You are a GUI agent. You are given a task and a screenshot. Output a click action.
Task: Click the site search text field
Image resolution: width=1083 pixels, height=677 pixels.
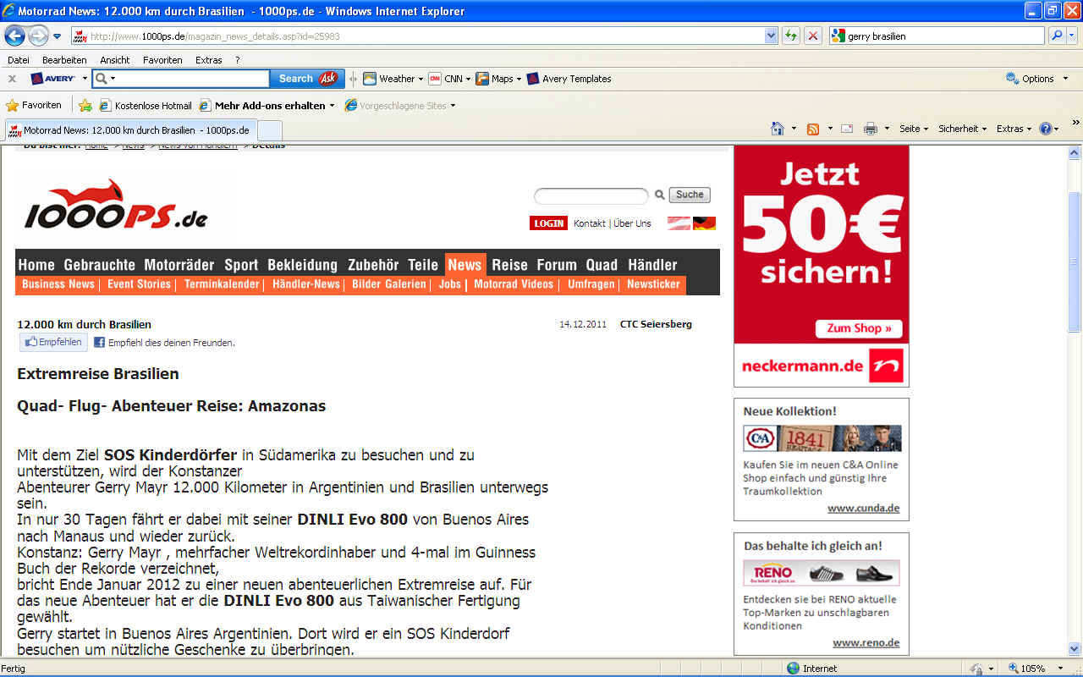(591, 195)
